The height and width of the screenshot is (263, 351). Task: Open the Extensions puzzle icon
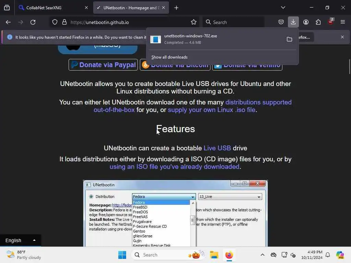318,22
